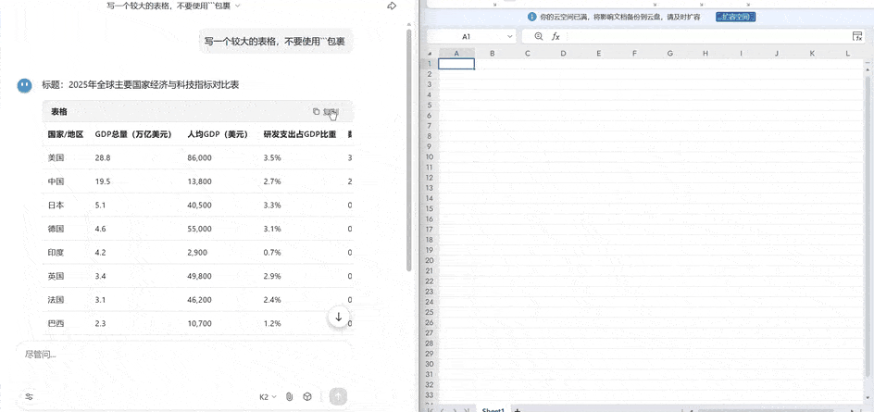Click the 英国 row label
Viewport: 874px width, 412px height.
pyautogui.click(x=56, y=276)
